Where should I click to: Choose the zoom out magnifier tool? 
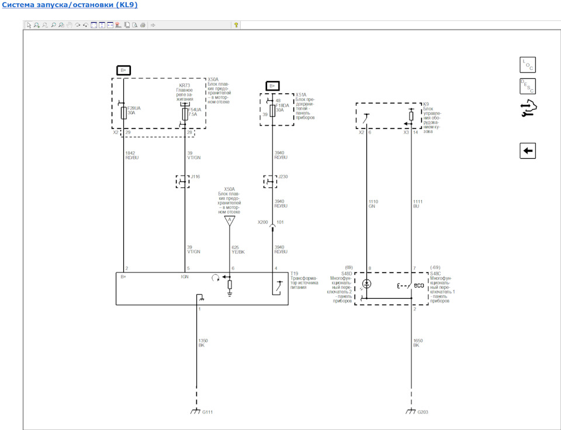click(45, 25)
